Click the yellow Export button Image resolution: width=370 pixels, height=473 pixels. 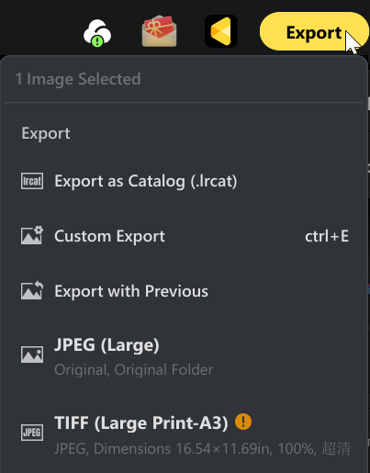pyautogui.click(x=314, y=31)
